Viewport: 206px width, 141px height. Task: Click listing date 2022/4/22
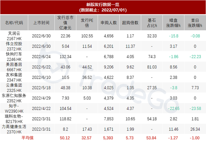click(x=41, y=108)
